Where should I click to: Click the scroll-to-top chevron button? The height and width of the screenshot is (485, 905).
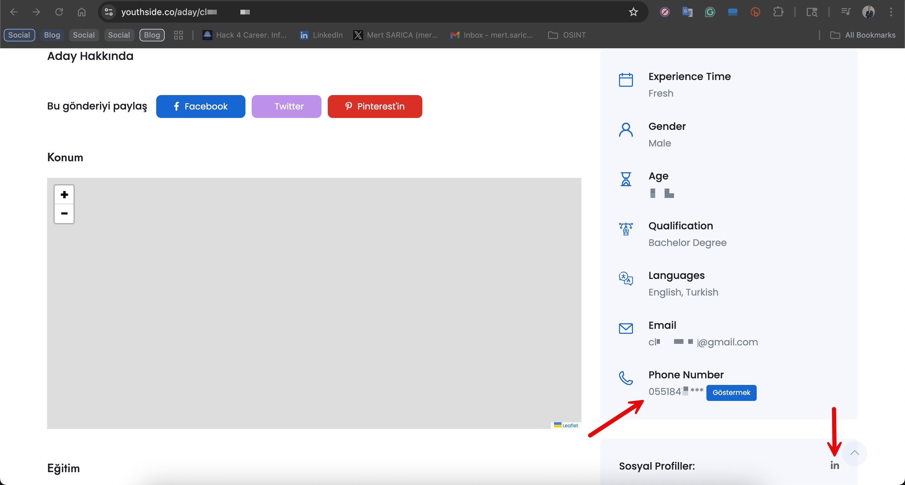click(854, 453)
